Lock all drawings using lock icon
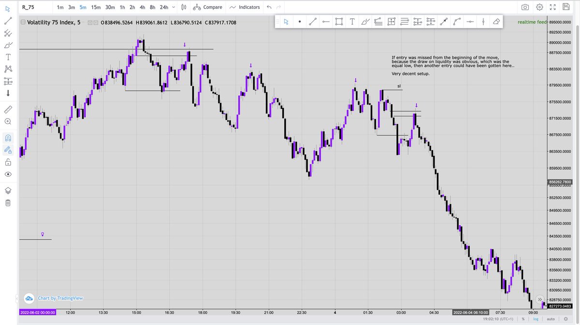 tap(8, 162)
